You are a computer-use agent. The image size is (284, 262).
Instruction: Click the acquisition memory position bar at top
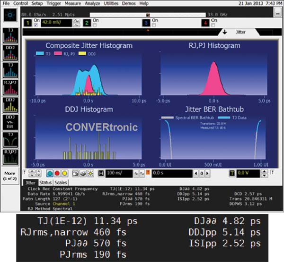coord(148,15)
